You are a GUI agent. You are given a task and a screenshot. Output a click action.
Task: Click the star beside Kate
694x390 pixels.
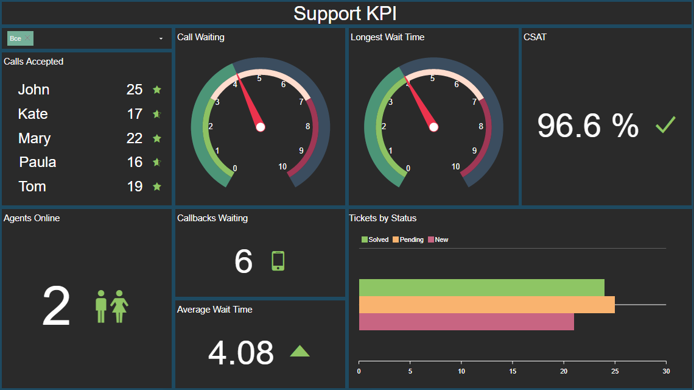tap(156, 114)
